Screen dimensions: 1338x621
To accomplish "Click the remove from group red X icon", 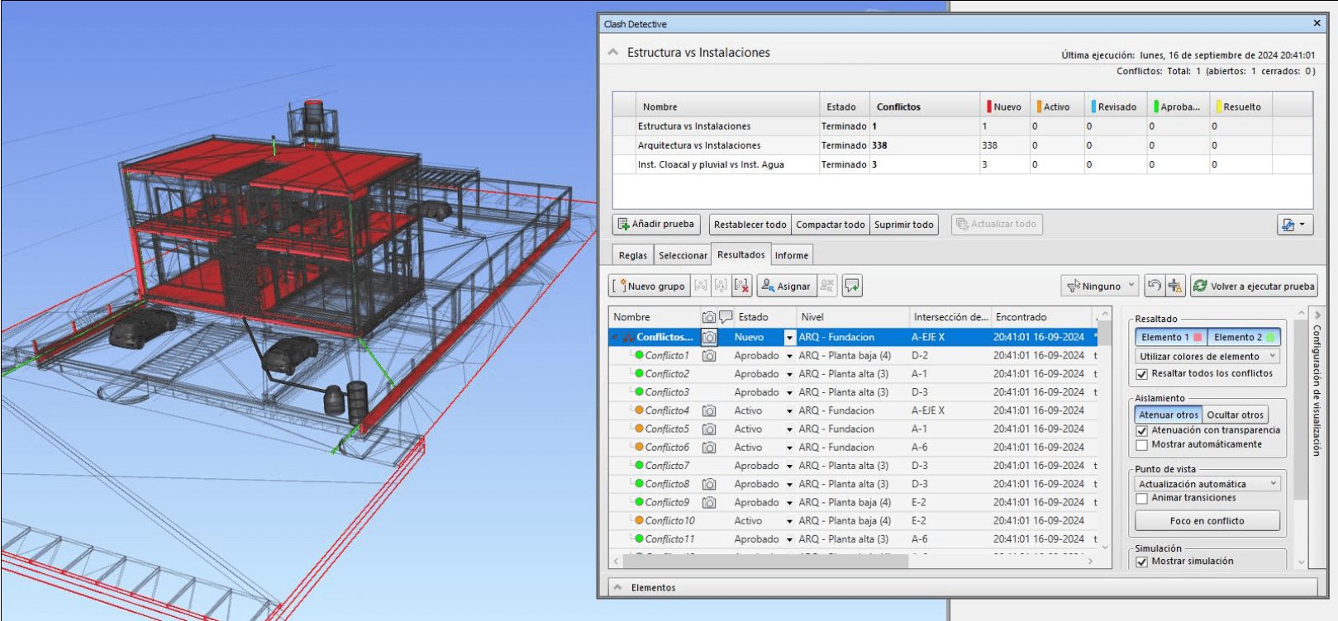I will [741, 286].
